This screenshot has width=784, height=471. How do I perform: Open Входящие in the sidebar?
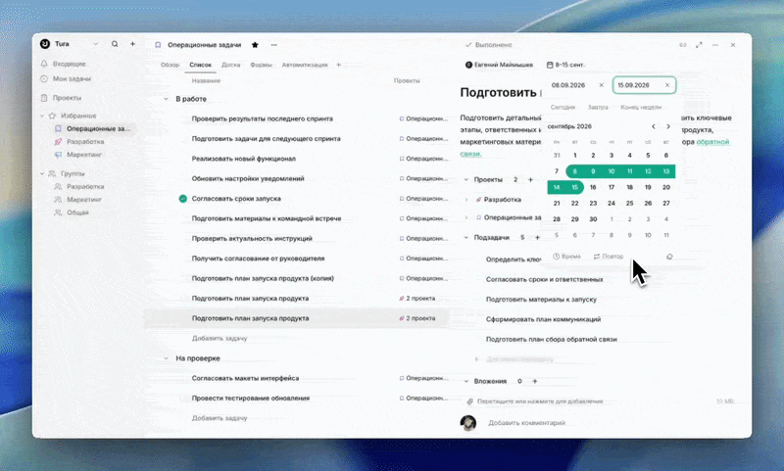70,64
